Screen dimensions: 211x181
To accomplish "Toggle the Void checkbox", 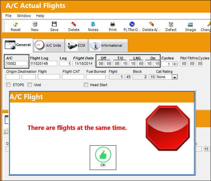I will pos(29,85).
